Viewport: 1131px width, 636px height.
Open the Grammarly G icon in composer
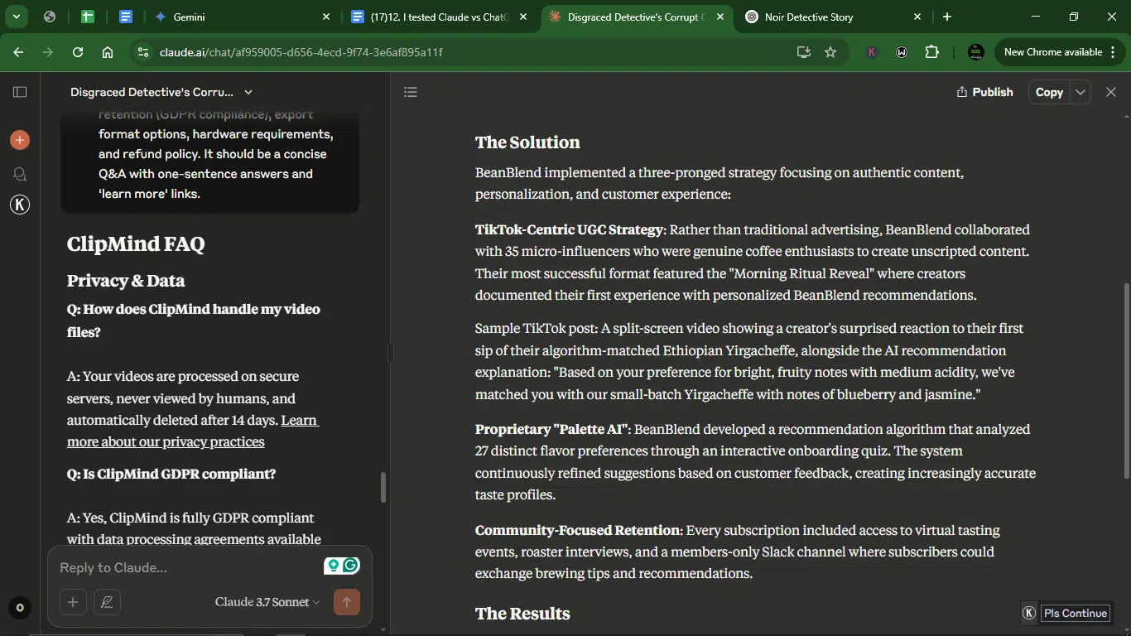[x=351, y=566]
